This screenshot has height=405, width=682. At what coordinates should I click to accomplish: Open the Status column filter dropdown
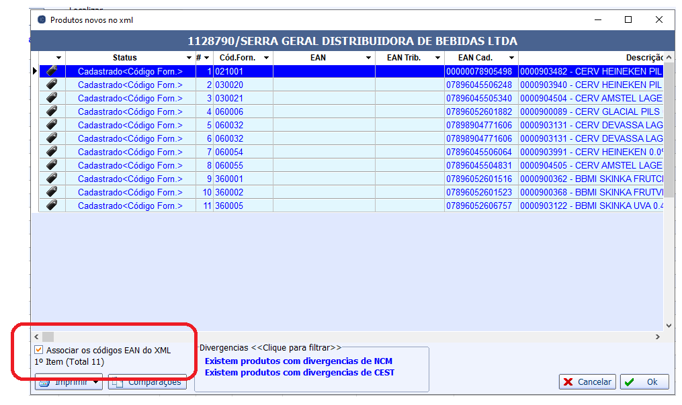coord(189,58)
